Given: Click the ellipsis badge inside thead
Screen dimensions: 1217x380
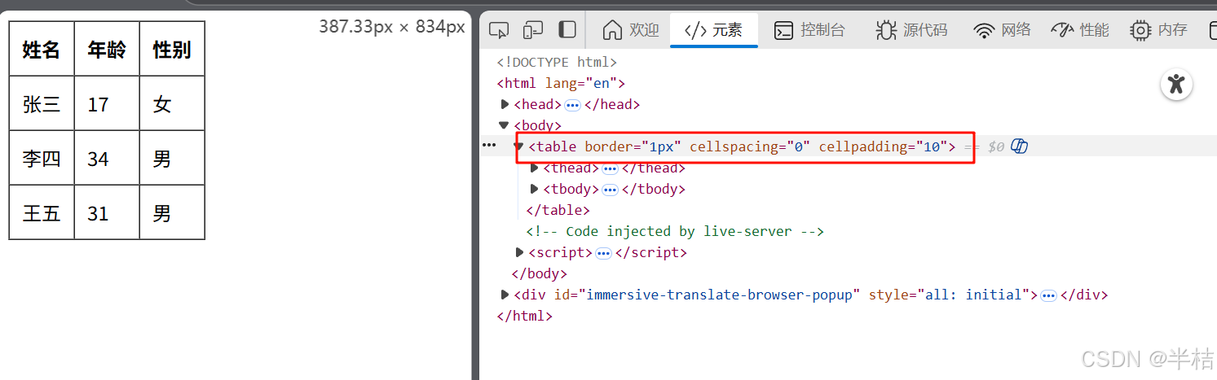Looking at the screenshot, I should [611, 168].
